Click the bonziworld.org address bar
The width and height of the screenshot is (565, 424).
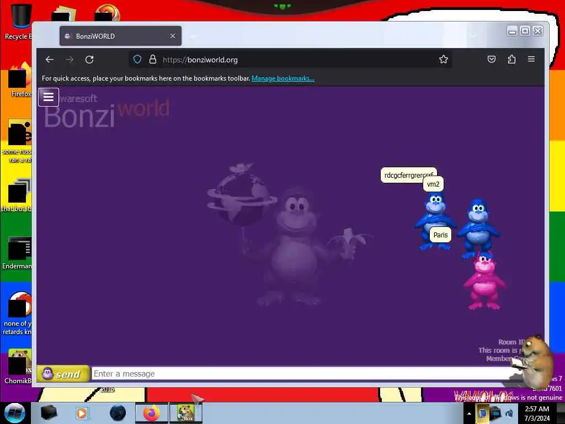coord(290,60)
